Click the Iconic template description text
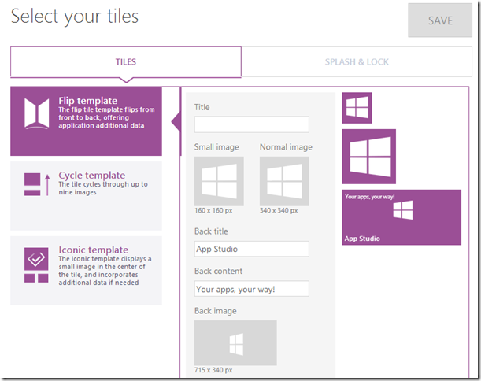 [105, 271]
